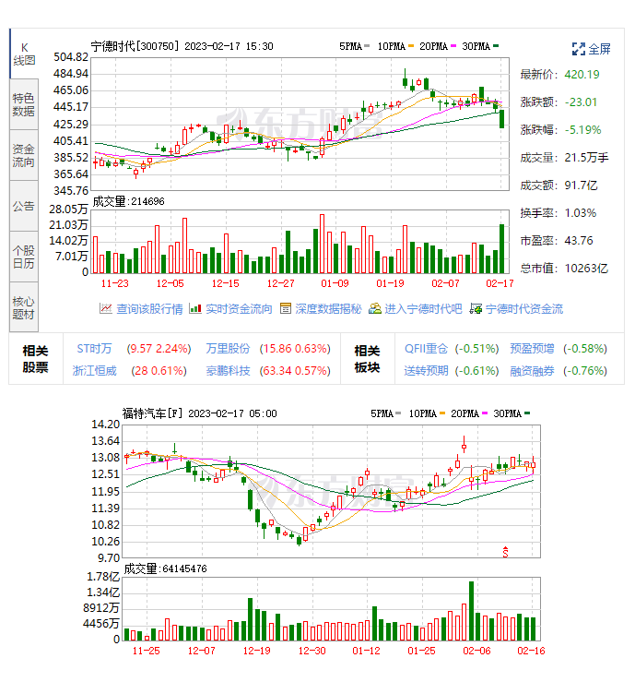Click the 成交量:64145476 label
The height and width of the screenshot is (694, 635).
point(165,568)
